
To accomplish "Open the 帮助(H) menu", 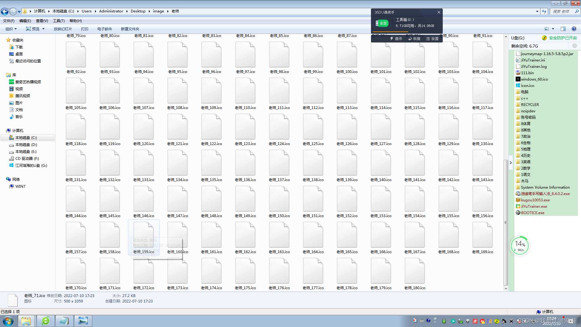I will [76, 21].
